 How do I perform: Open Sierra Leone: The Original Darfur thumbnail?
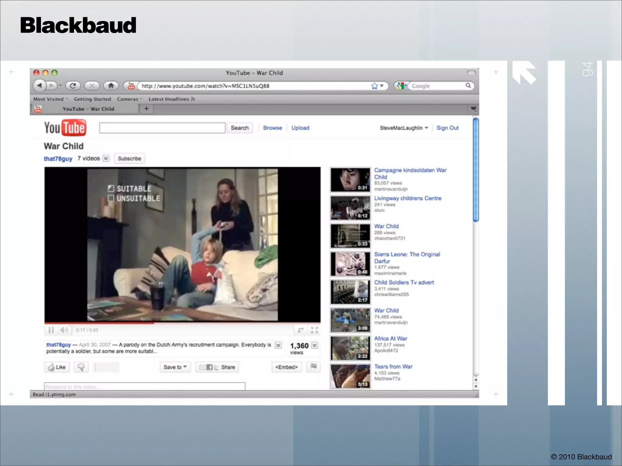(x=350, y=264)
